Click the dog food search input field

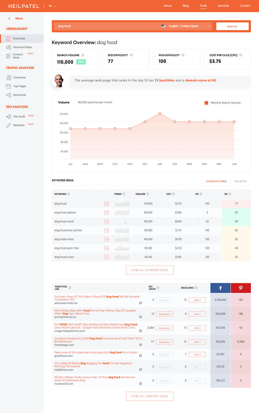(x=105, y=26)
